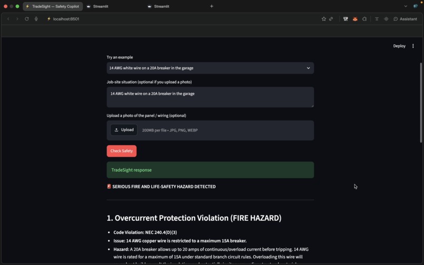Click the Upload photo button
424x265 pixels.
tap(124, 130)
